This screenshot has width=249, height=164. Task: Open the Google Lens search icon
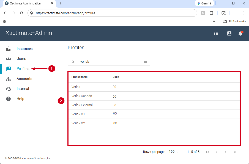click(223, 13)
